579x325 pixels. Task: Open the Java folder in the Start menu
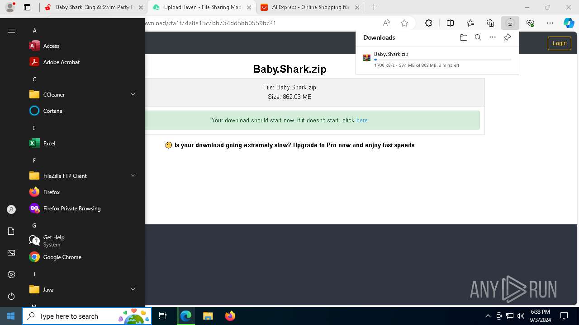point(81,289)
